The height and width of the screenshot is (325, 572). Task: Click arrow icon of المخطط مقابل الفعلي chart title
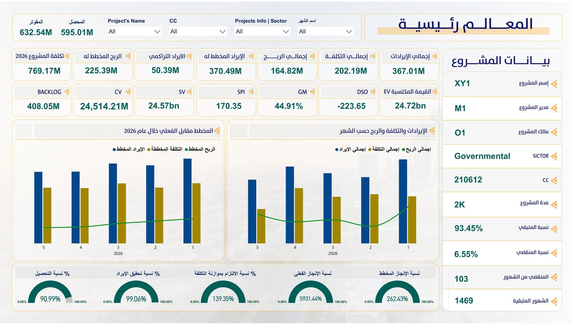[217, 131]
